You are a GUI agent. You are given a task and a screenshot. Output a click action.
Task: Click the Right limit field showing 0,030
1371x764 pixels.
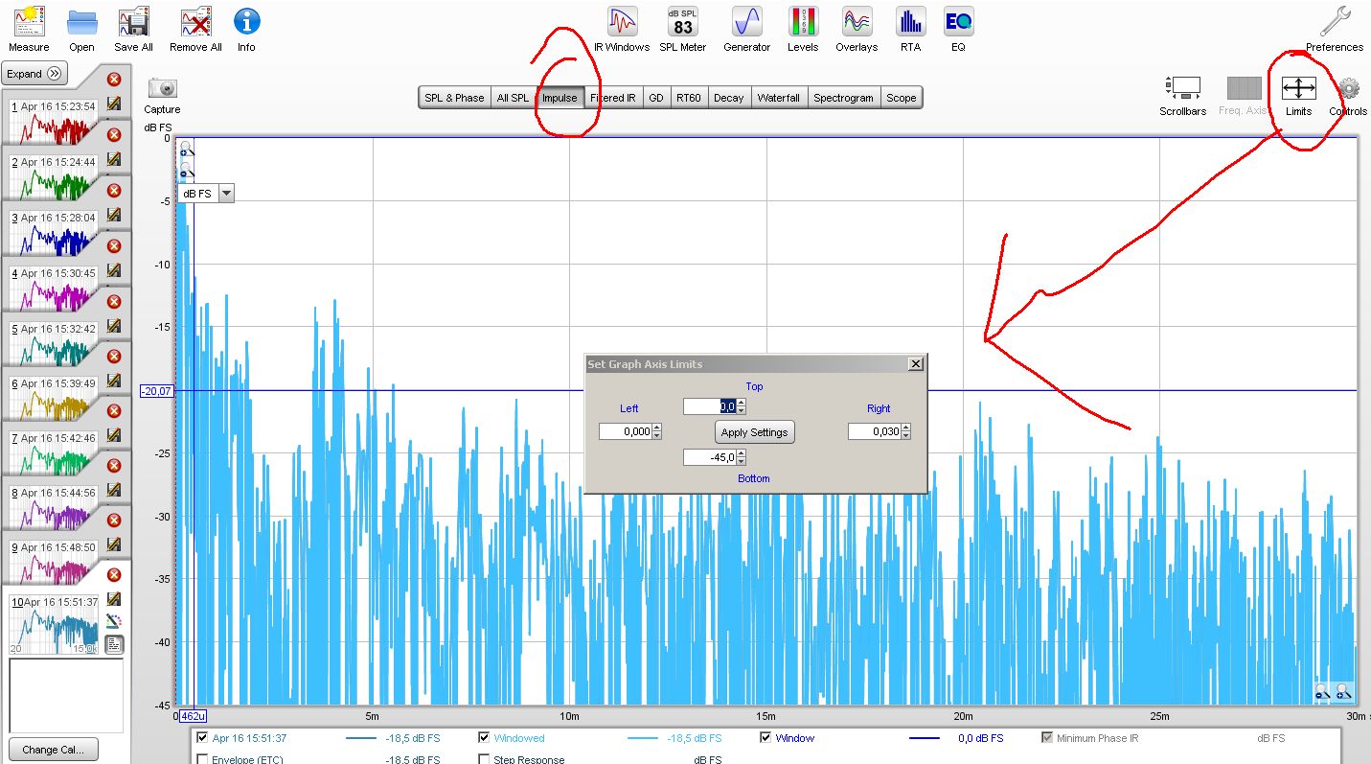pyautogui.click(x=875, y=432)
